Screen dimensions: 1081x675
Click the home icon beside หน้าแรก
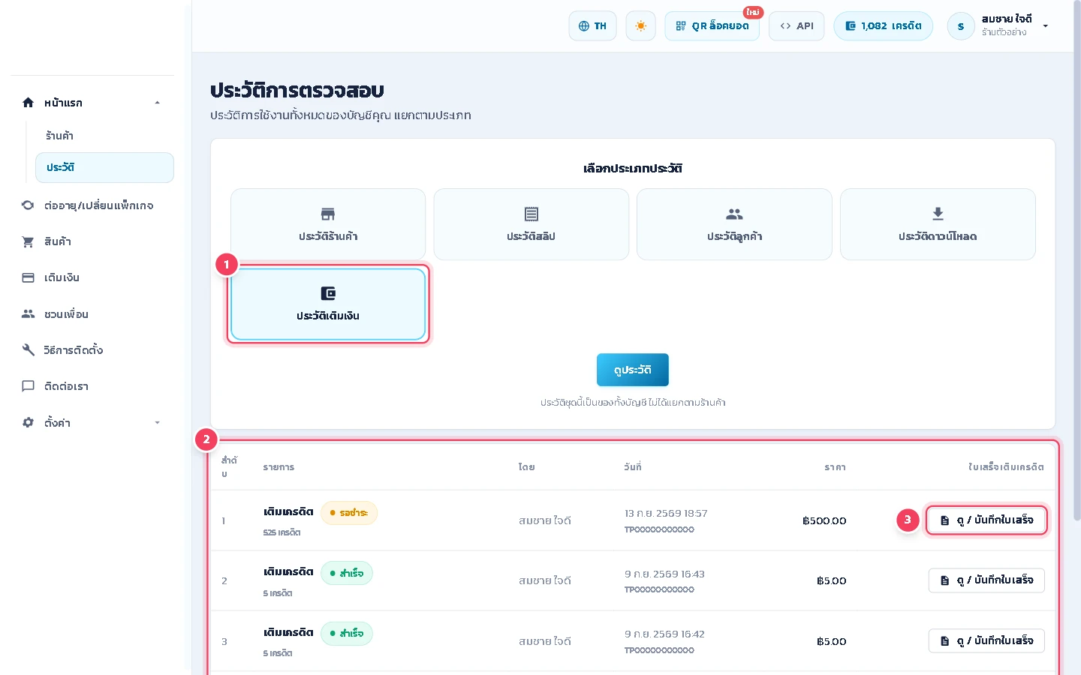(28, 103)
